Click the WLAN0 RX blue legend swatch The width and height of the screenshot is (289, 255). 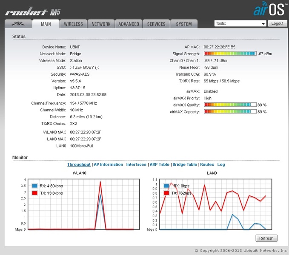tap(35, 186)
